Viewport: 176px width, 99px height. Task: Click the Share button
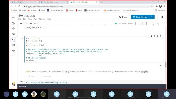(x=123, y=17)
